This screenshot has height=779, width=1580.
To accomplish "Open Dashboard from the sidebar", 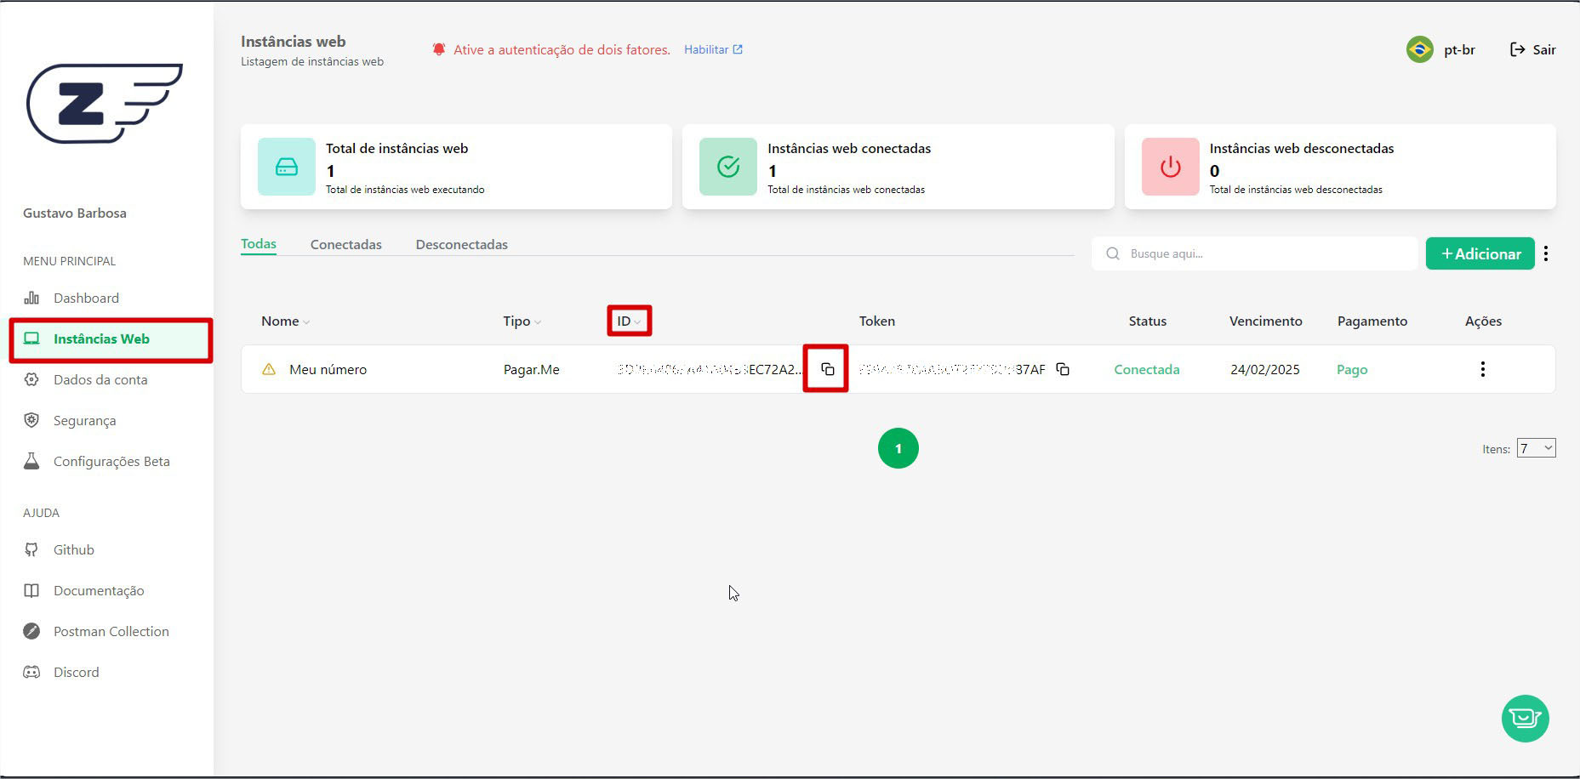I will (86, 298).
